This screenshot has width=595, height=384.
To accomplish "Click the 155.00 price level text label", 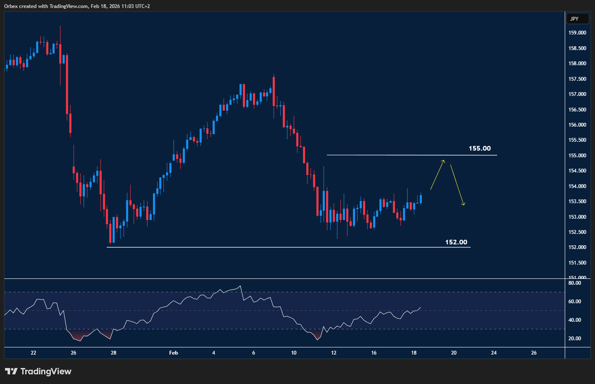I will (x=480, y=148).
